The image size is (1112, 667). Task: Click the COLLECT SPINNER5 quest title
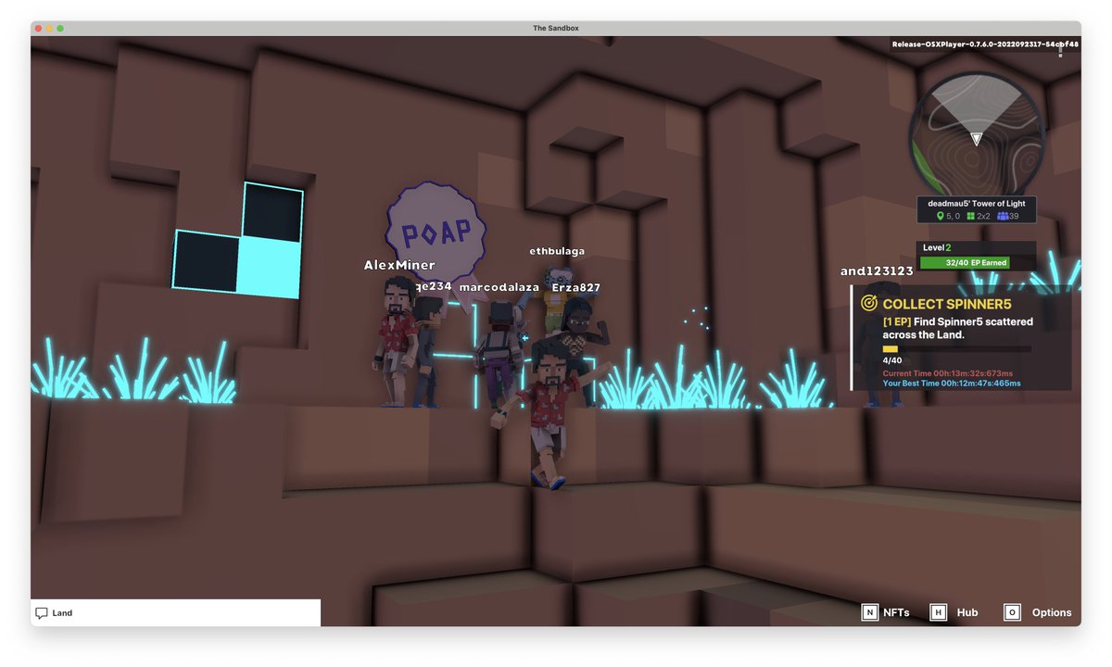[x=946, y=304]
